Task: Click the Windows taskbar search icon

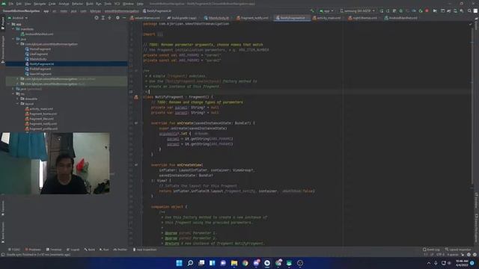Action: pyautogui.click(x=190, y=263)
